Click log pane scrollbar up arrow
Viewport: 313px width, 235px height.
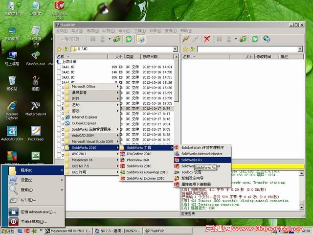click(x=302, y=173)
